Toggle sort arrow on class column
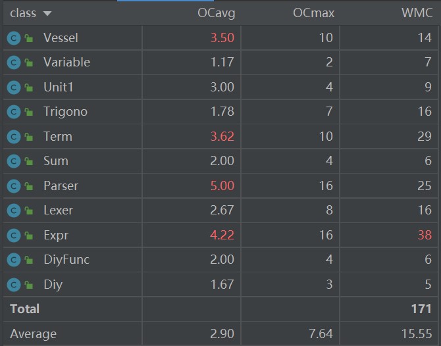Image resolution: width=441 pixels, height=346 pixels. coord(47,14)
